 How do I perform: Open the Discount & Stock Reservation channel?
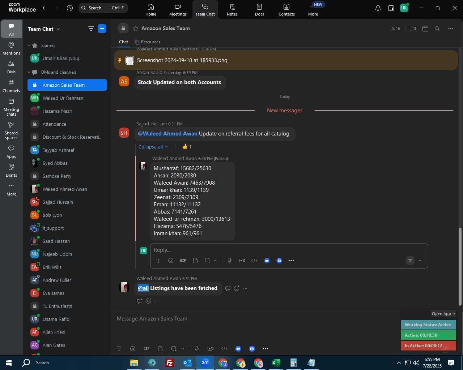coord(67,137)
